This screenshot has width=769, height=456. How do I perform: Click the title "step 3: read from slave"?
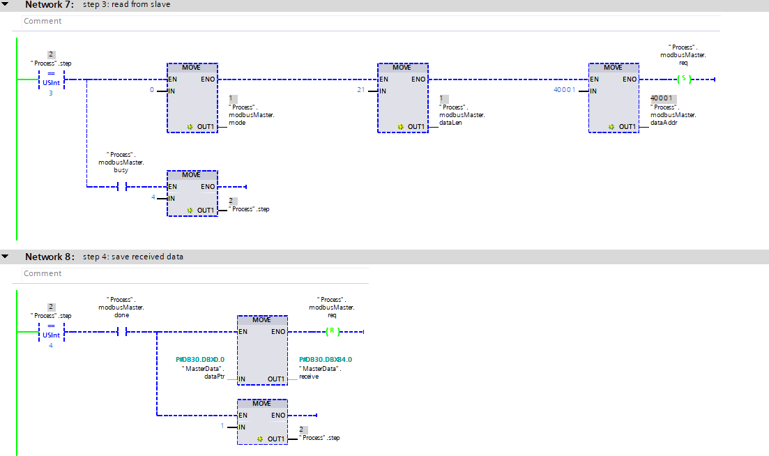pyautogui.click(x=126, y=5)
